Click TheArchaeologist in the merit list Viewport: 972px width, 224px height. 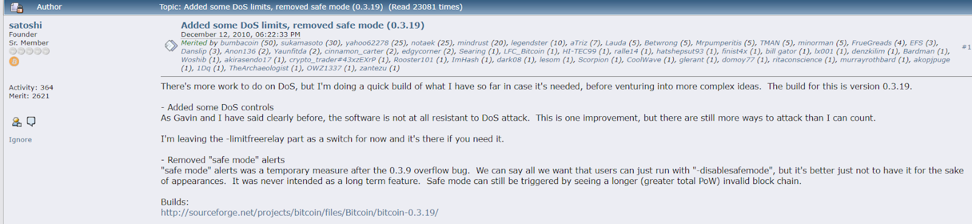point(259,68)
